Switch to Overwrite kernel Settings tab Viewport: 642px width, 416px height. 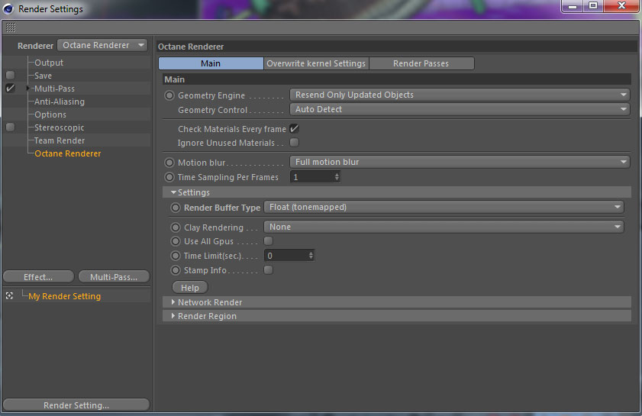click(x=316, y=63)
